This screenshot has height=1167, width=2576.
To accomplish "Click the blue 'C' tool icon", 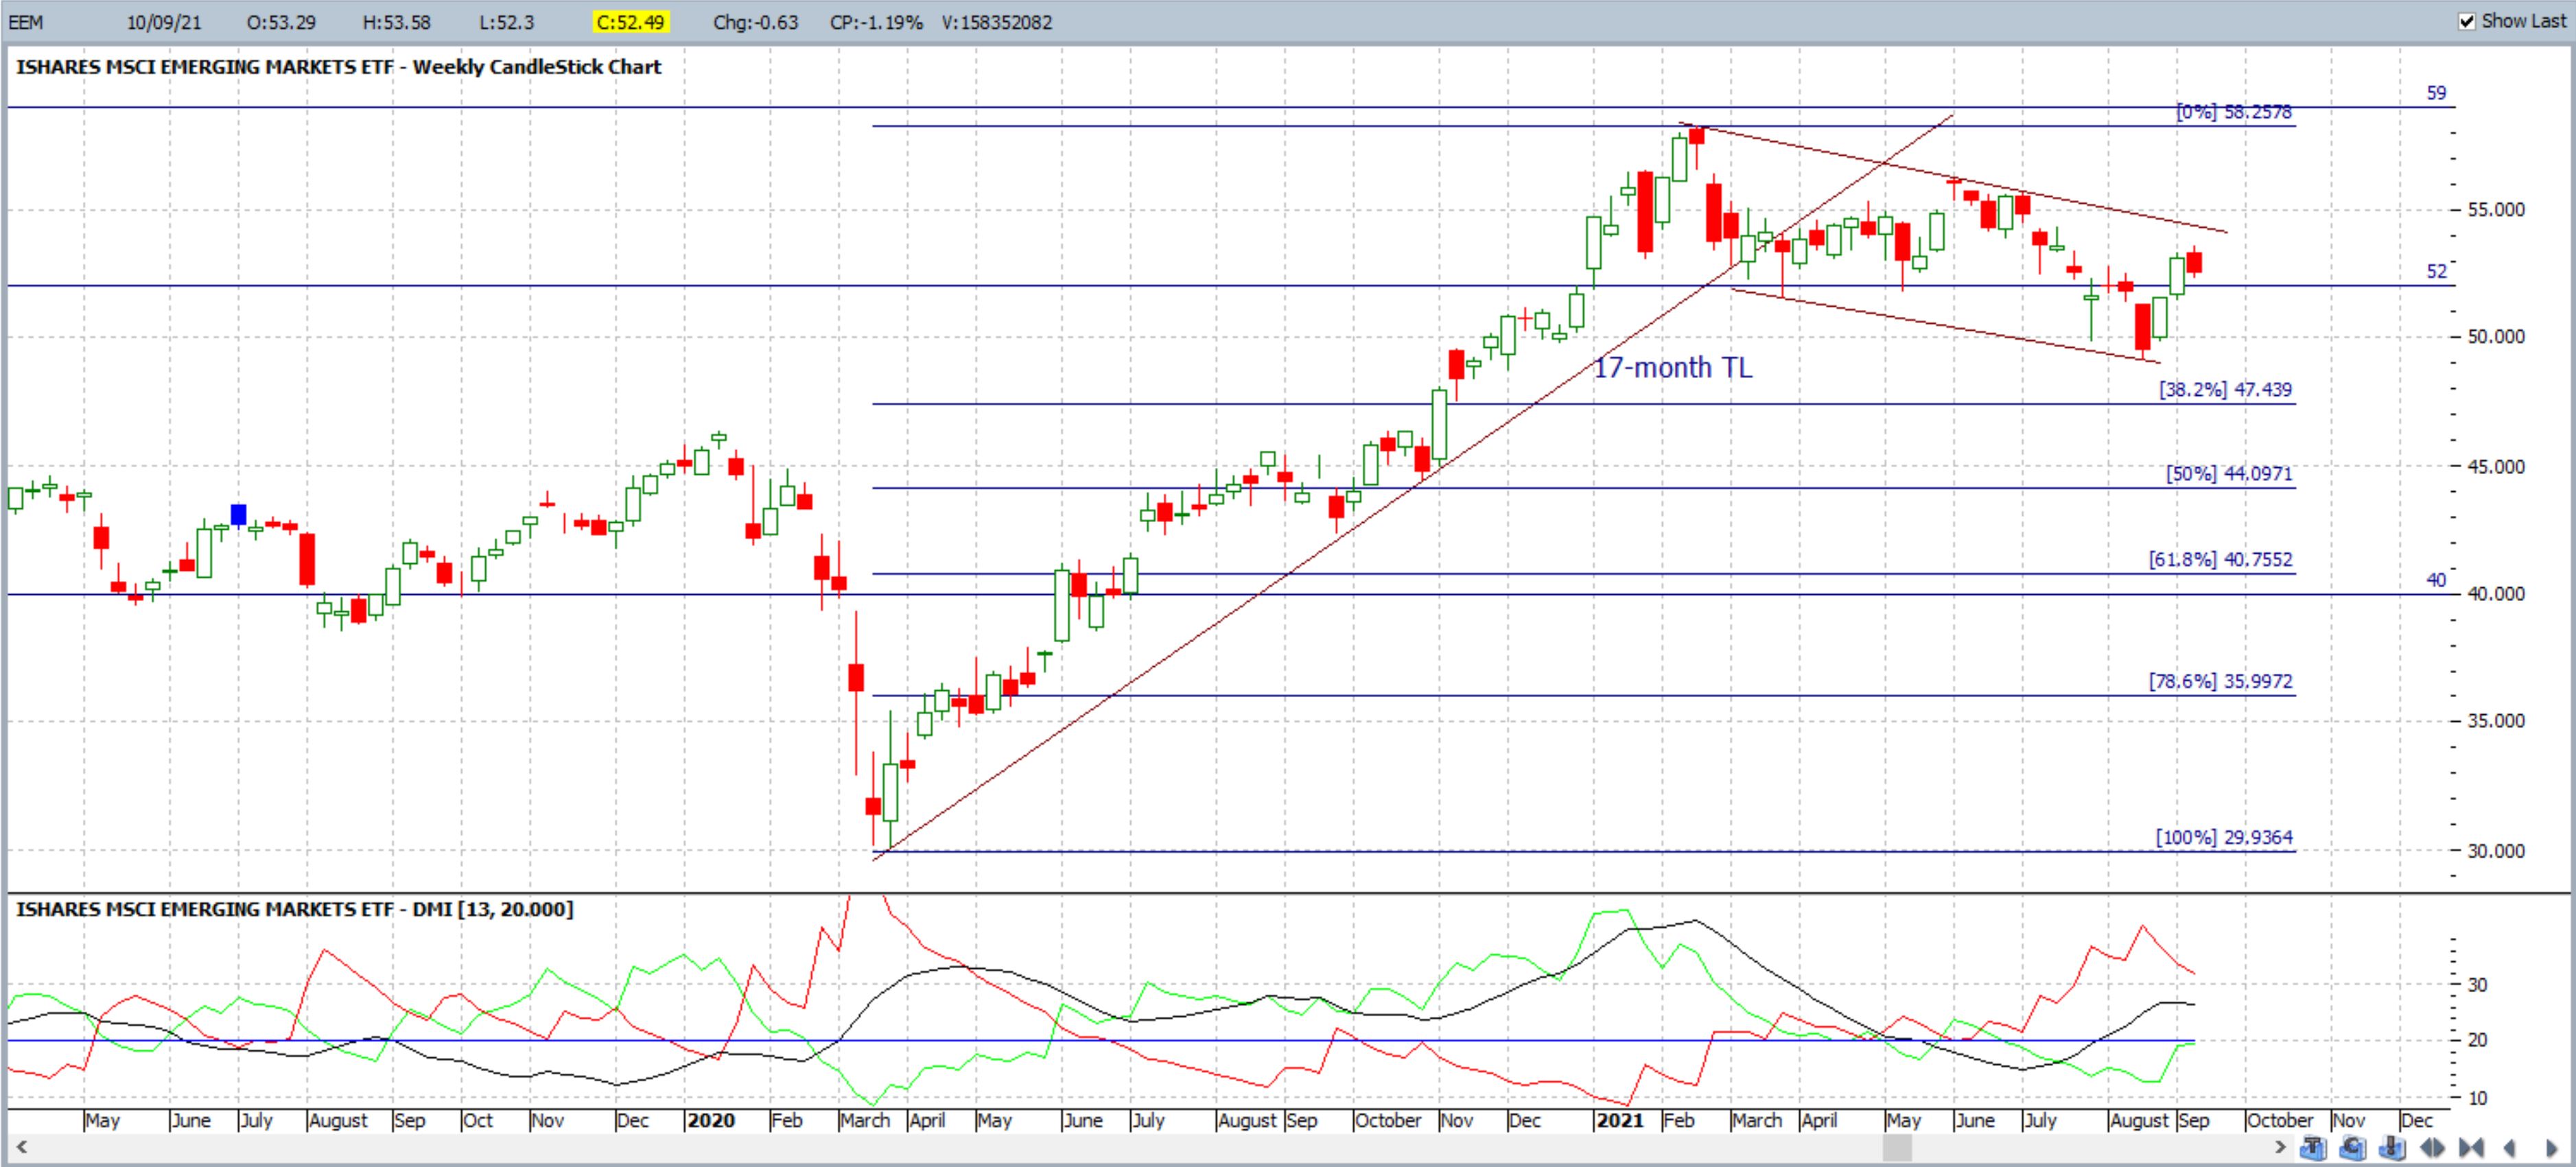I will click(2353, 1147).
